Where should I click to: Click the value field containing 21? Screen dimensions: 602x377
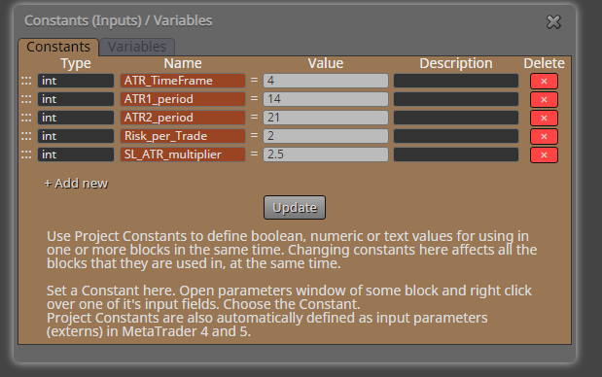(x=326, y=118)
